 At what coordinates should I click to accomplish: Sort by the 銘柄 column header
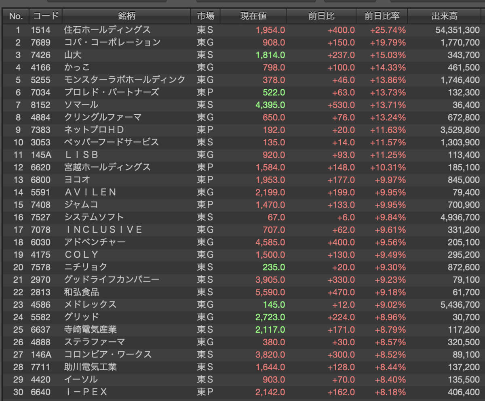[127, 16]
